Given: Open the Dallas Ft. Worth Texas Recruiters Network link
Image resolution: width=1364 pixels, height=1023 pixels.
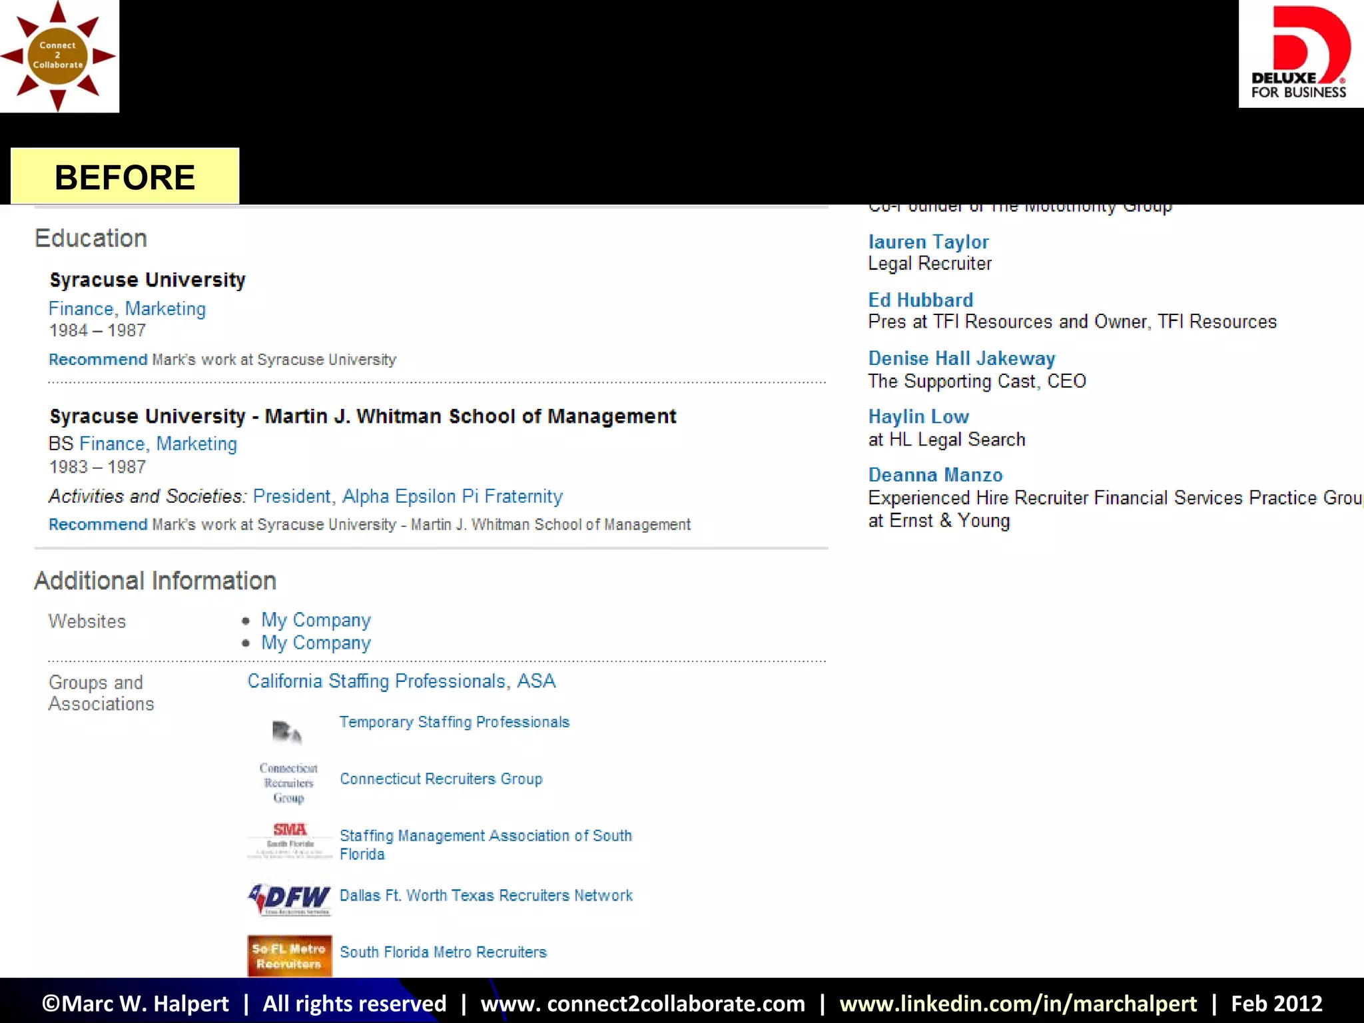Looking at the screenshot, I should 486,895.
